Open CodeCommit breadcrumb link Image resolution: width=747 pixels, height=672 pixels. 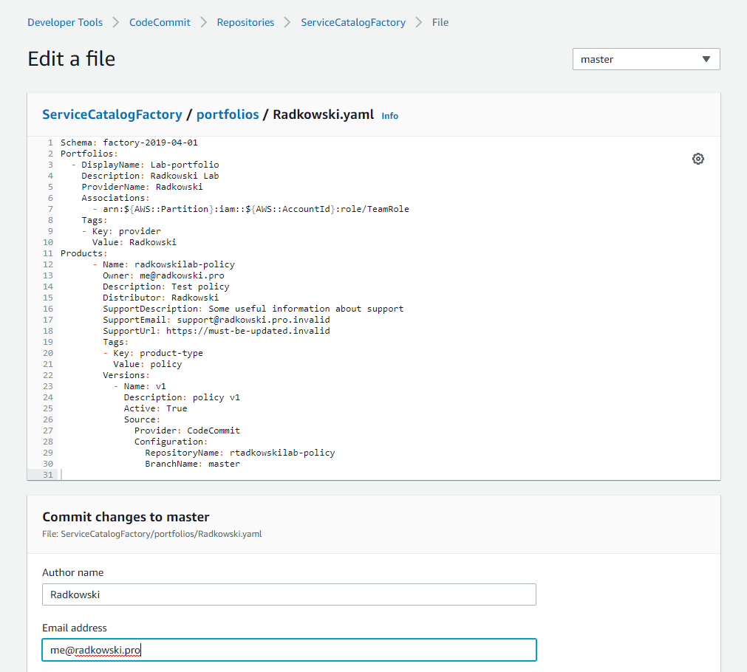(160, 22)
